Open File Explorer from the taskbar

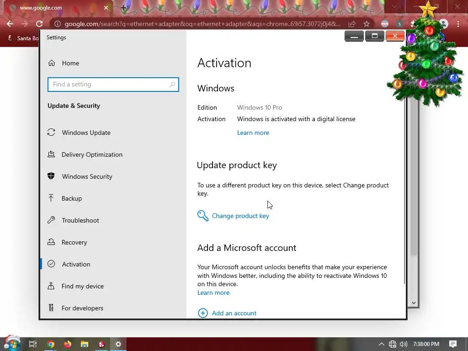pyautogui.click(x=85, y=344)
